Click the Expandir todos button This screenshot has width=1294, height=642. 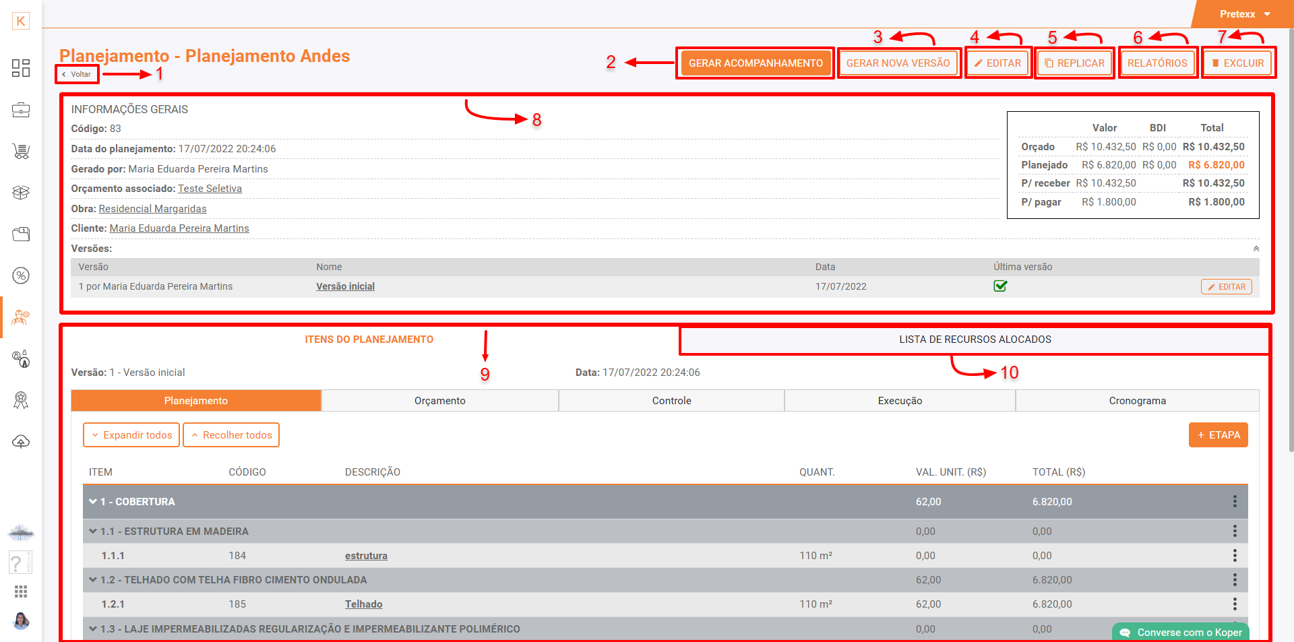(x=131, y=435)
